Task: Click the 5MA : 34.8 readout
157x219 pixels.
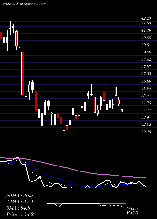Action: [18, 208]
